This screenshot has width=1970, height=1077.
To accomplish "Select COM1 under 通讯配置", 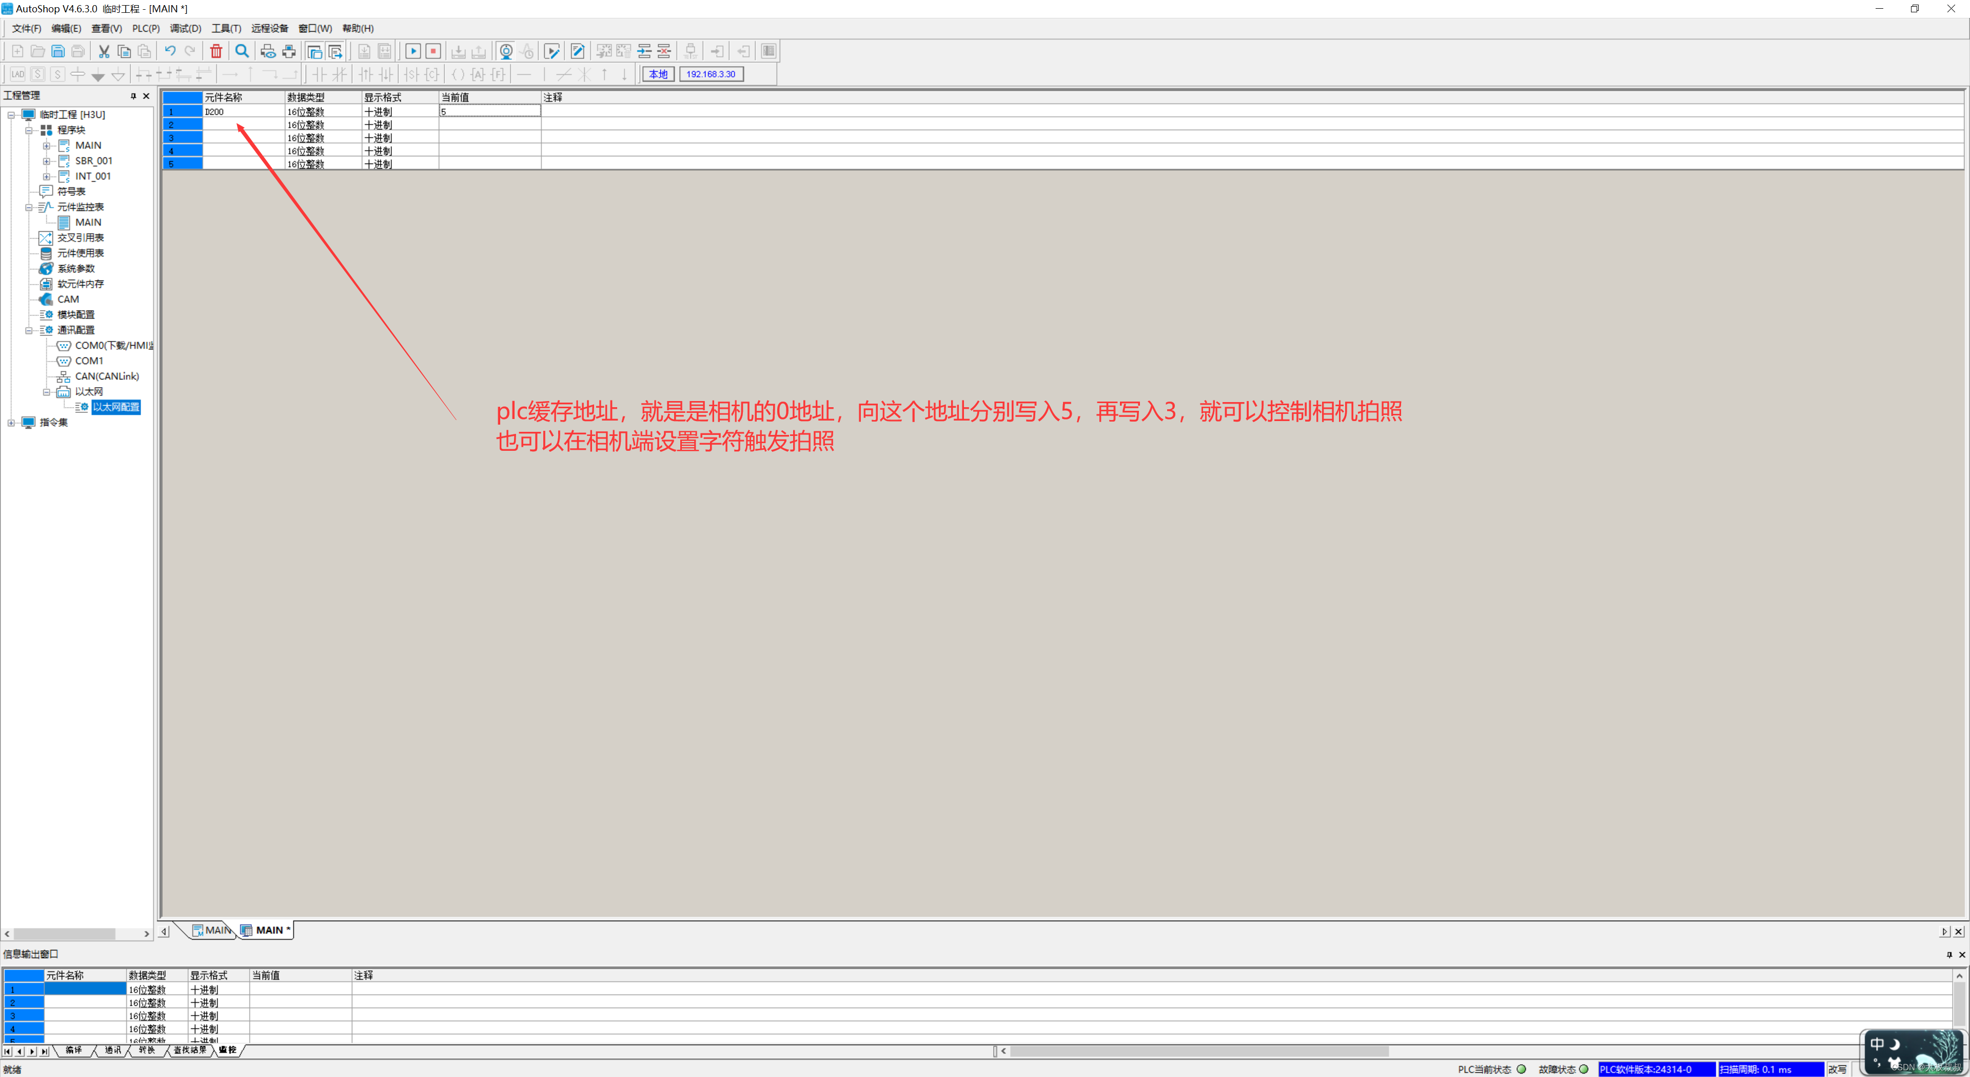I will tap(89, 361).
